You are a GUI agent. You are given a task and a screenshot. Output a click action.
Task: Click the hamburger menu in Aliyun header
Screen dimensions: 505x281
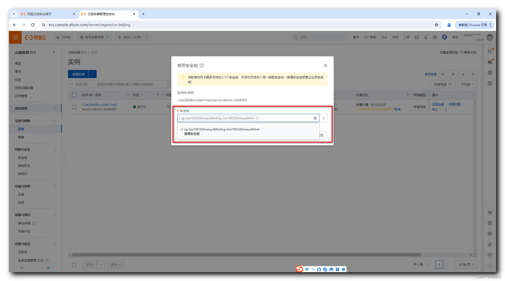pyautogui.click(x=15, y=37)
